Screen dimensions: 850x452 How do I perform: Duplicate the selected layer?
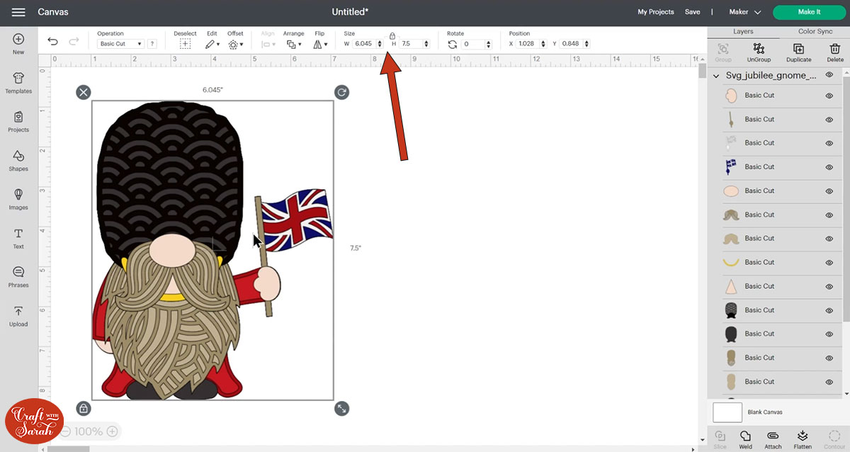pyautogui.click(x=798, y=51)
